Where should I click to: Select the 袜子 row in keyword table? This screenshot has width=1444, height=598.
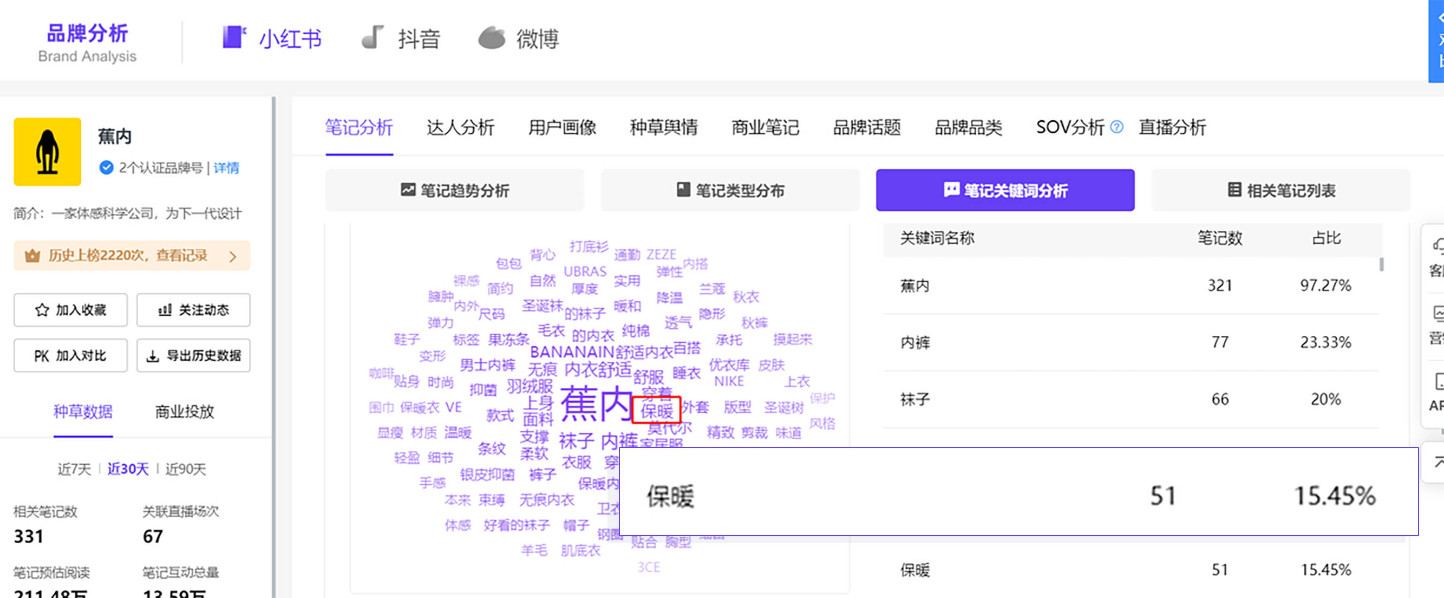pyautogui.click(x=1130, y=399)
